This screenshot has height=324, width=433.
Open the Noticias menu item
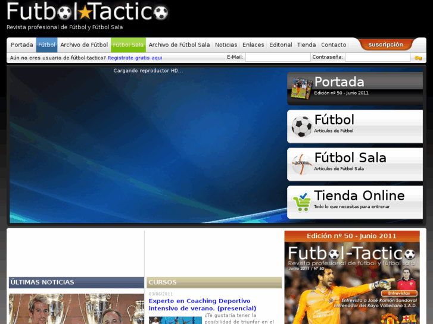pos(226,45)
